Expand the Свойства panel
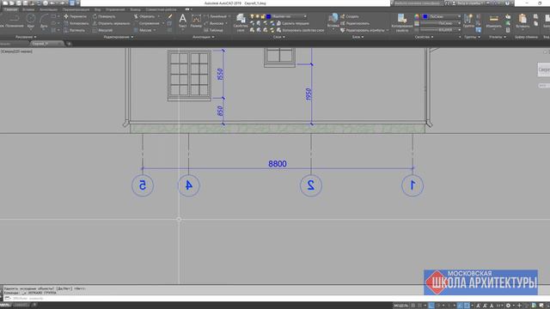This screenshot has width=550, height=309. (x=424, y=37)
